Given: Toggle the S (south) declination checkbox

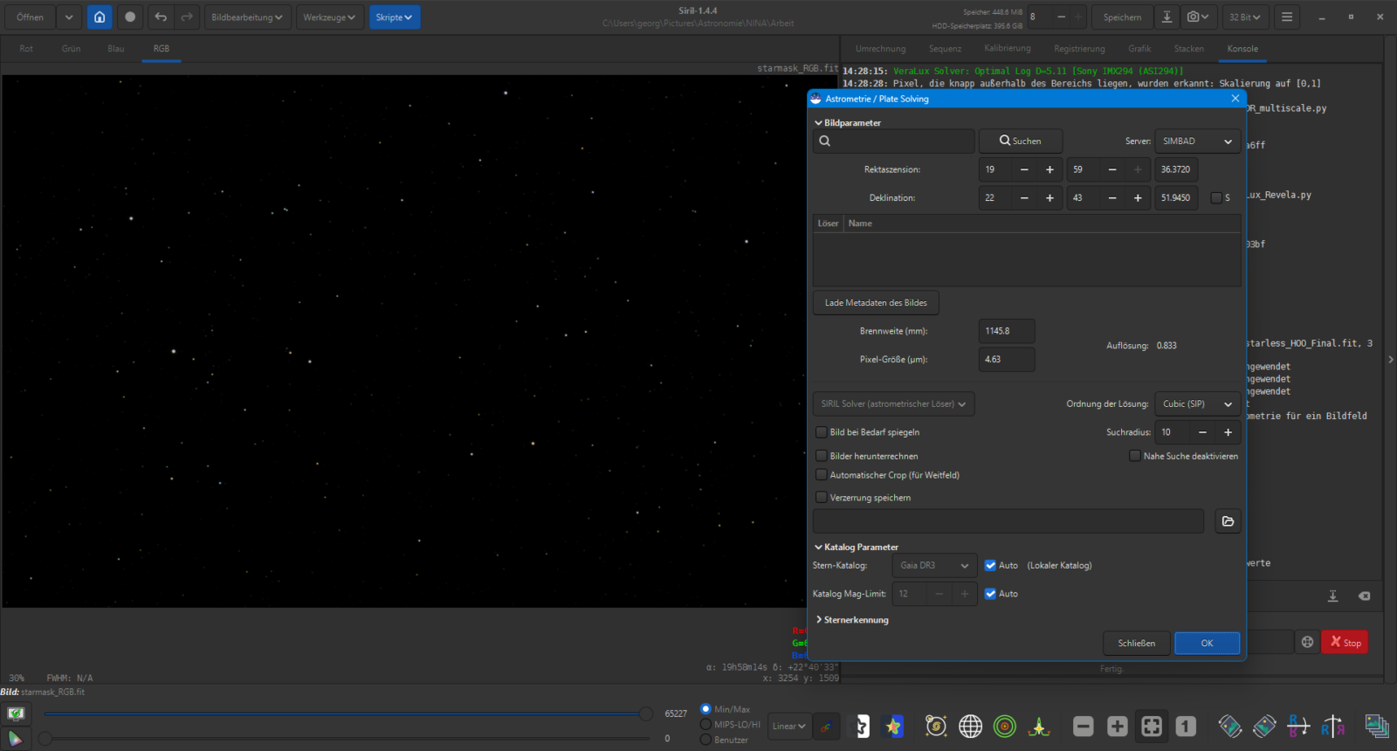Looking at the screenshot, I should point(1216,198).
